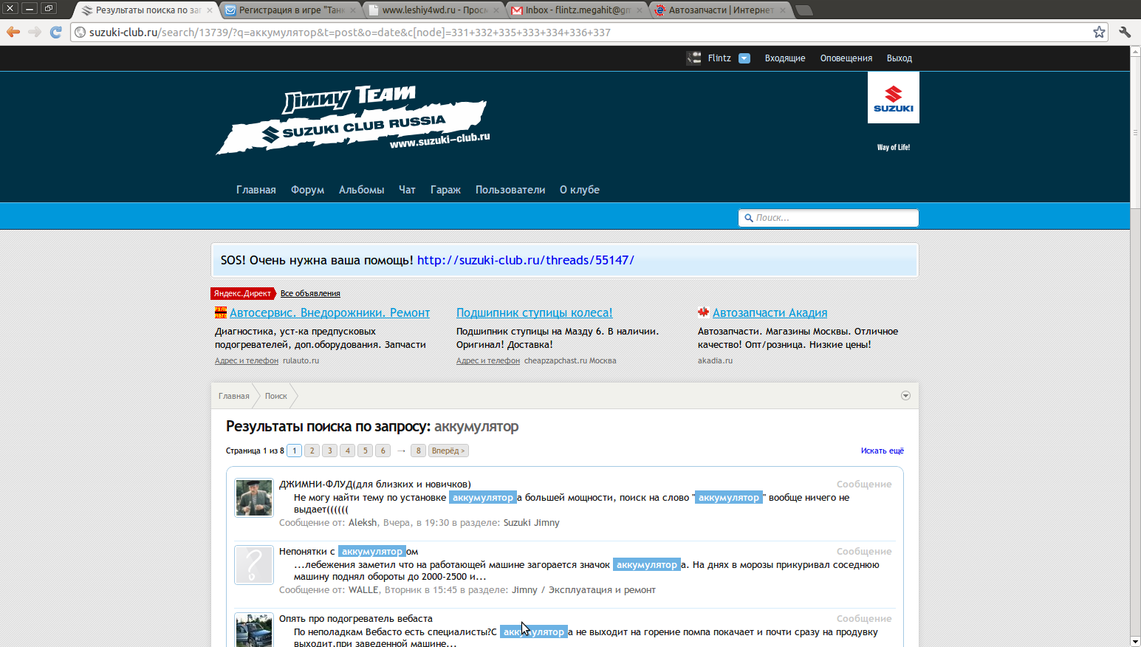1141x647 pixels.
Task: Open the new tab button
Action: [x=805, y=10]
